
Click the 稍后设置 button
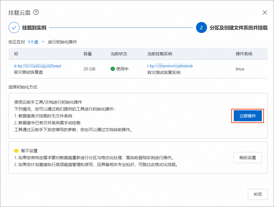click(x=248, y=158)
